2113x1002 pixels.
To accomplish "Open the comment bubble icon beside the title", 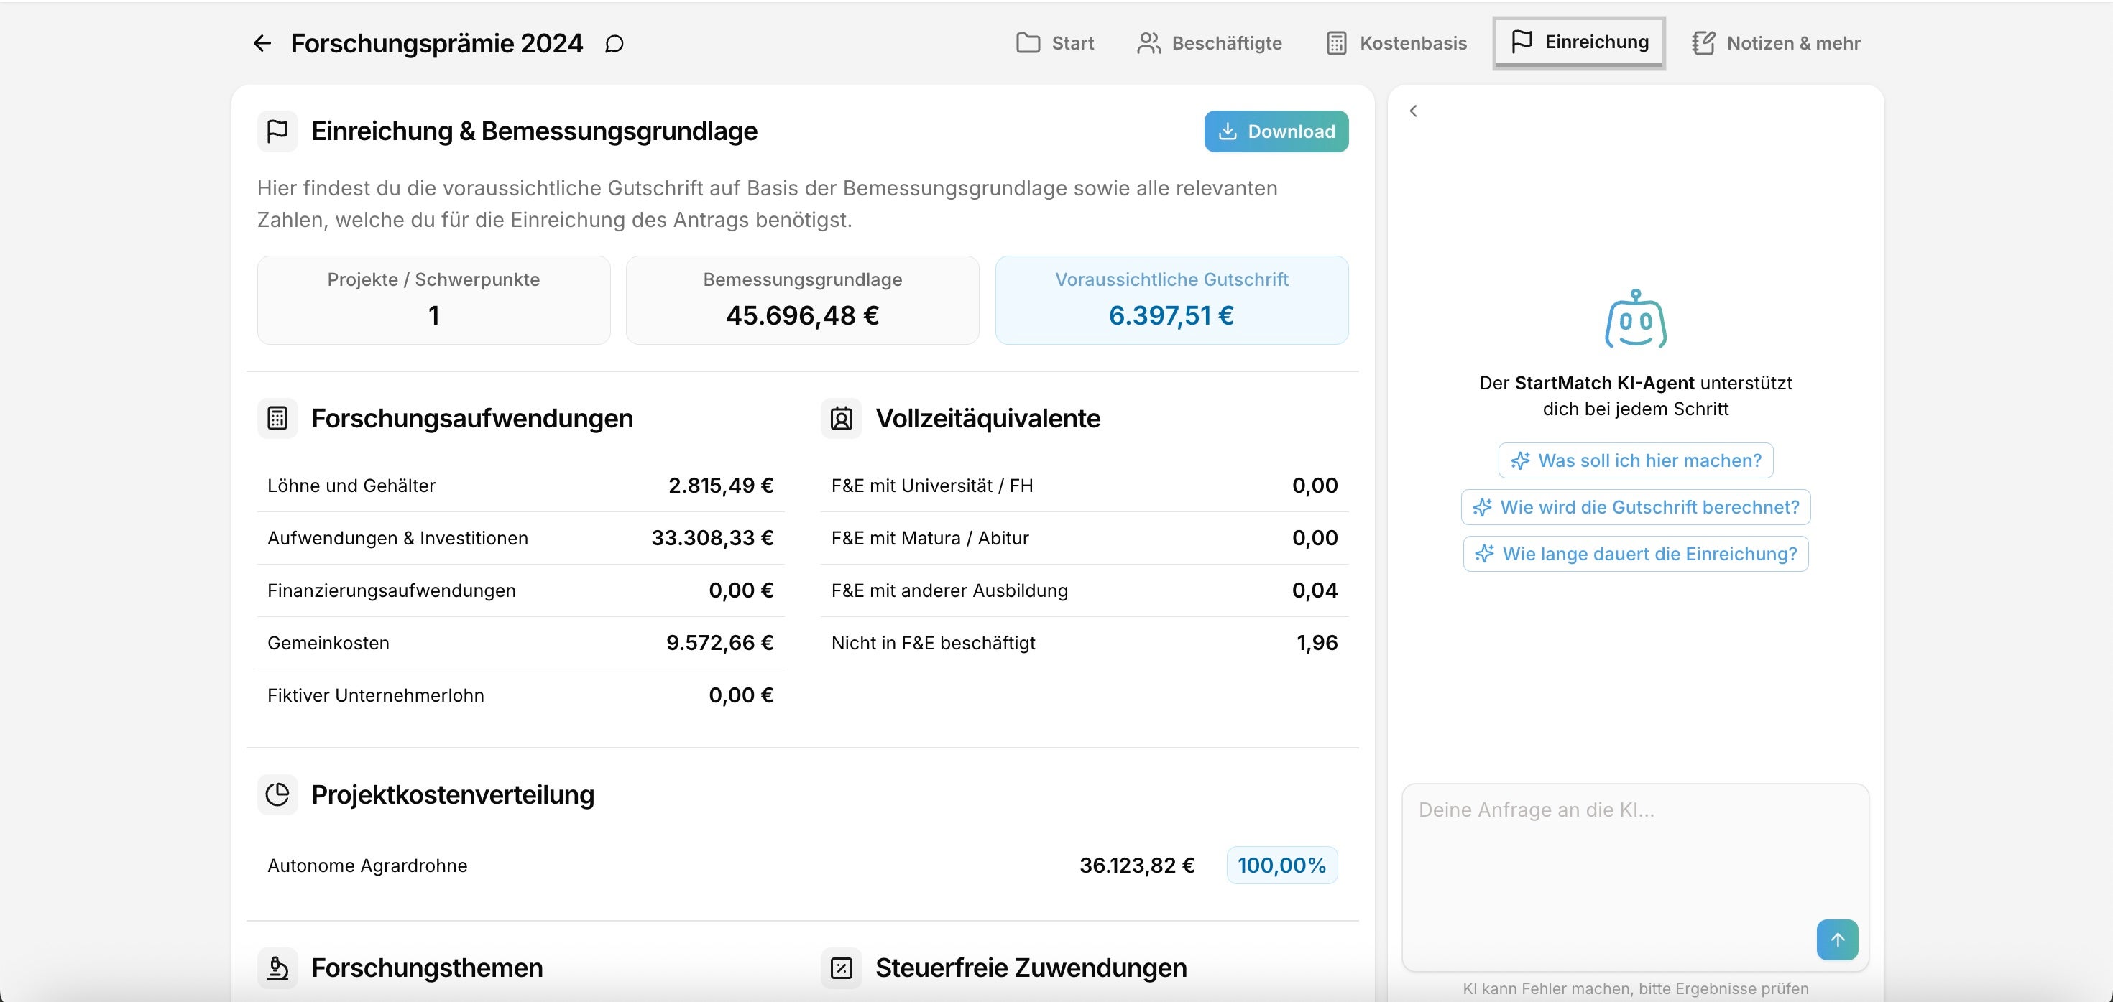I will click(x=614, y=45).
